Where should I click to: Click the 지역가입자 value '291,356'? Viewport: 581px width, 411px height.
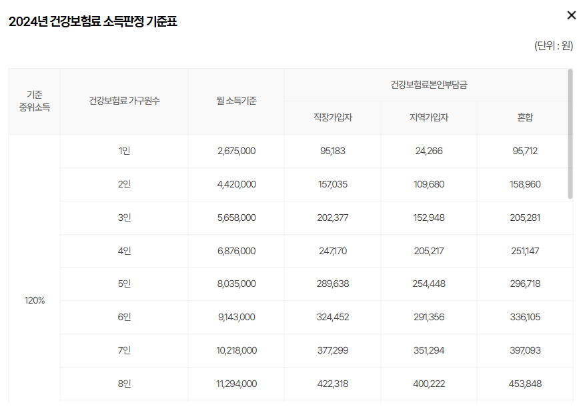(x=429, y=317)
